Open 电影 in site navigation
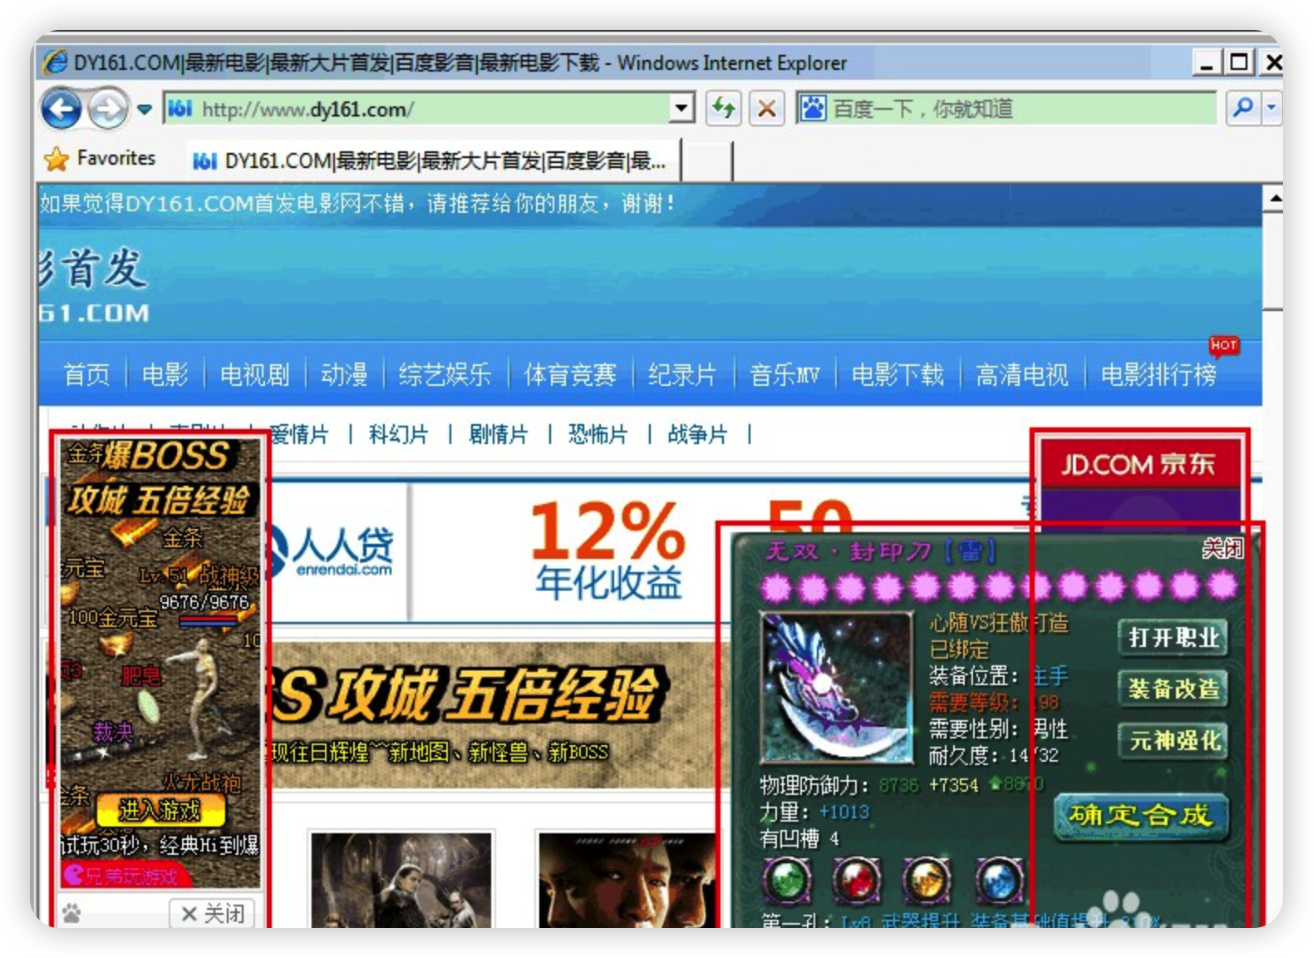 tap(165, 374)
